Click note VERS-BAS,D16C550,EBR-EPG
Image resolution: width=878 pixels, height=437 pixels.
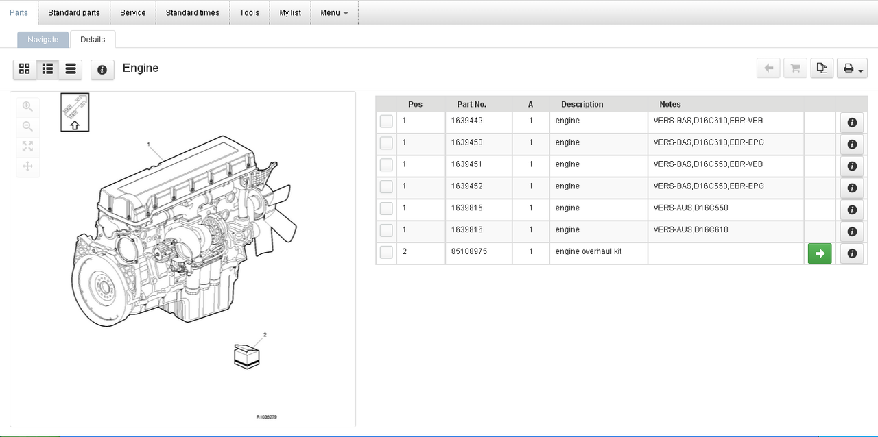pyautogui.click(x=709, y=186)
